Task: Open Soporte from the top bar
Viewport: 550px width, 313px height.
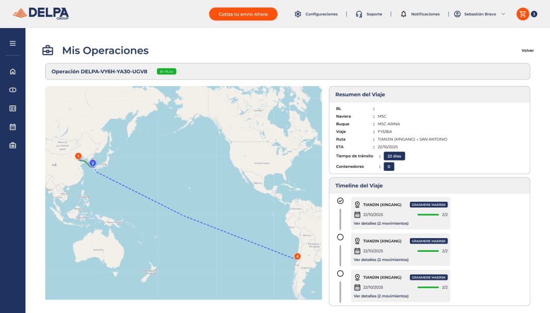Action: click(x=369, y=14)
